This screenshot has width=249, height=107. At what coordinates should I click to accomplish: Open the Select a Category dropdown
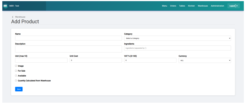click(178, 38)
